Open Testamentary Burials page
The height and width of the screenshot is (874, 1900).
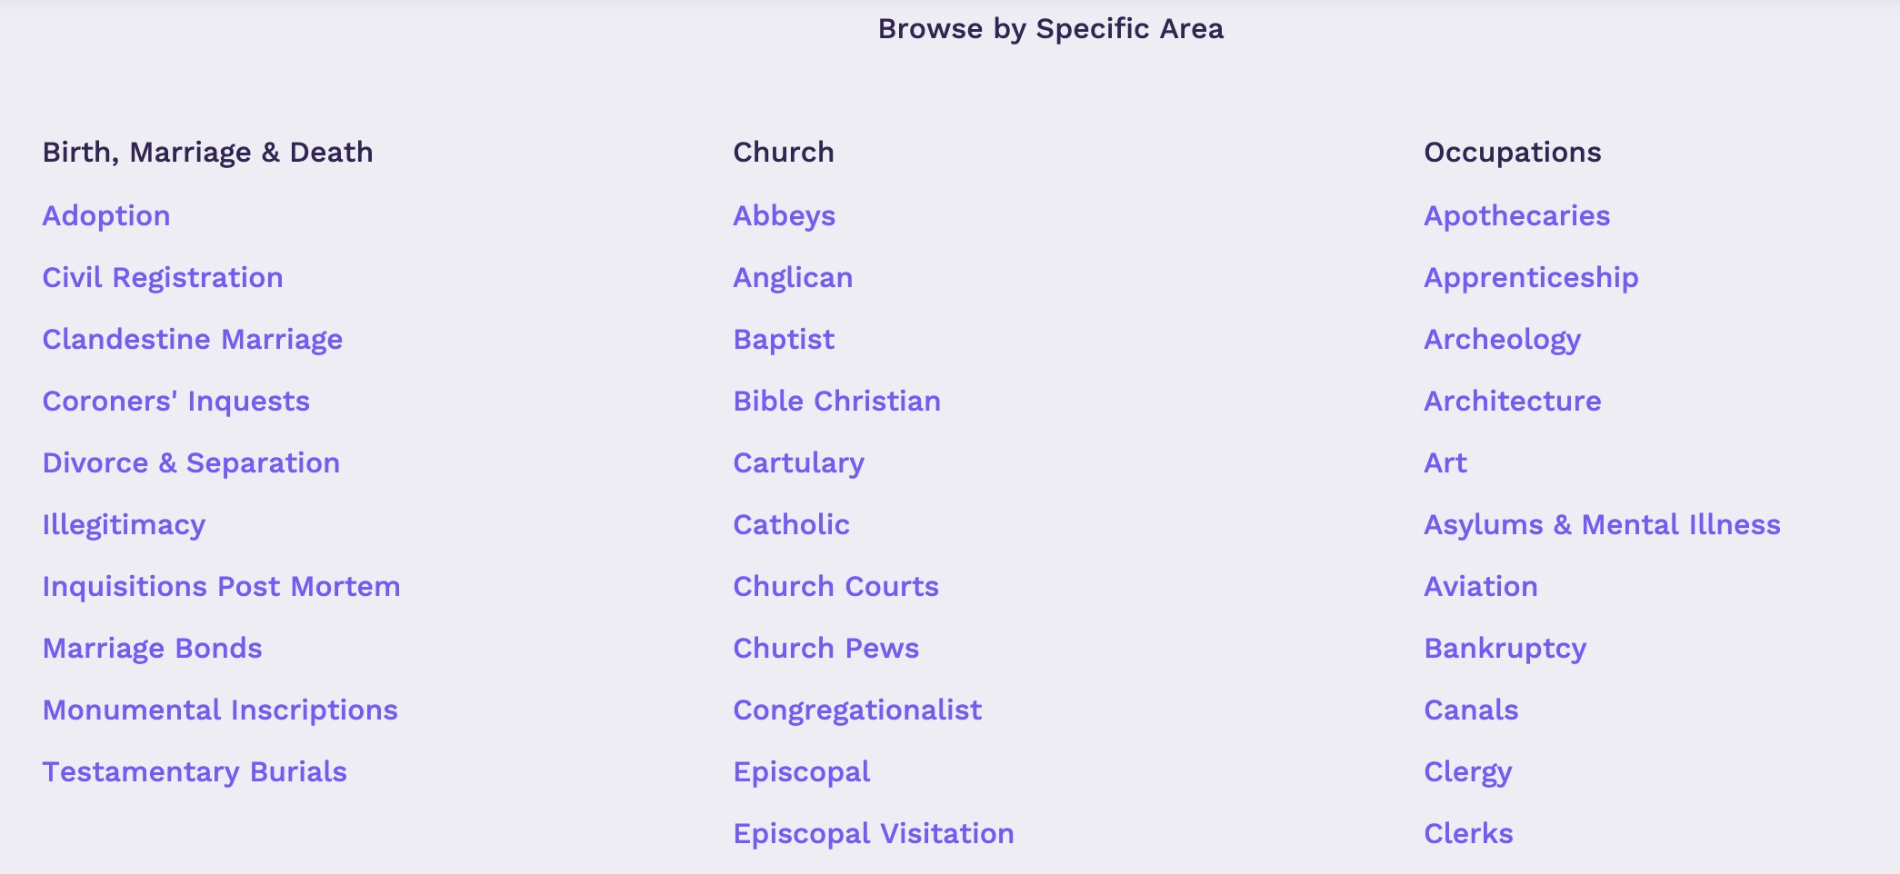point(195,772)
